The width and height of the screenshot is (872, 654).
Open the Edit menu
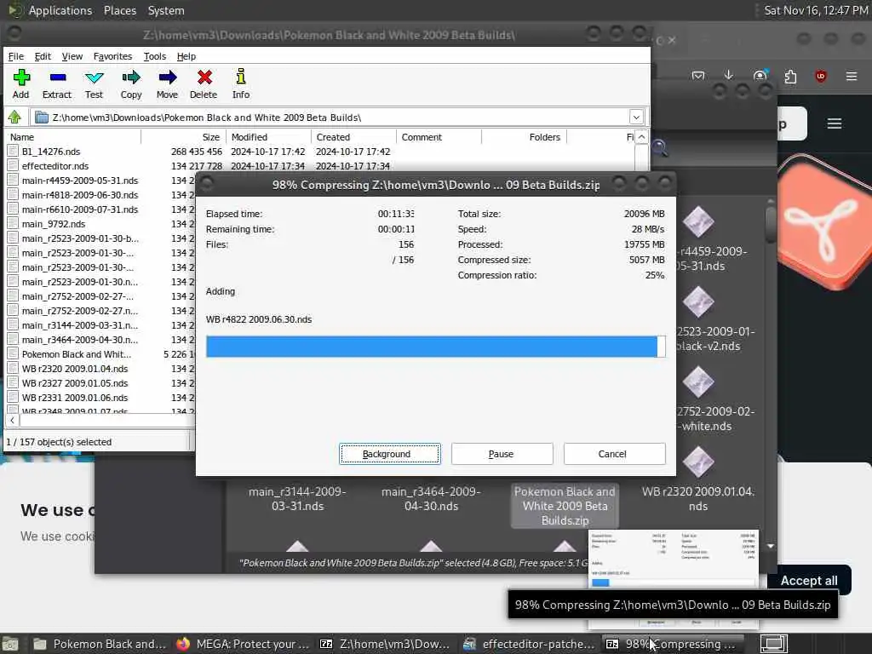click(x=43, y=56)
